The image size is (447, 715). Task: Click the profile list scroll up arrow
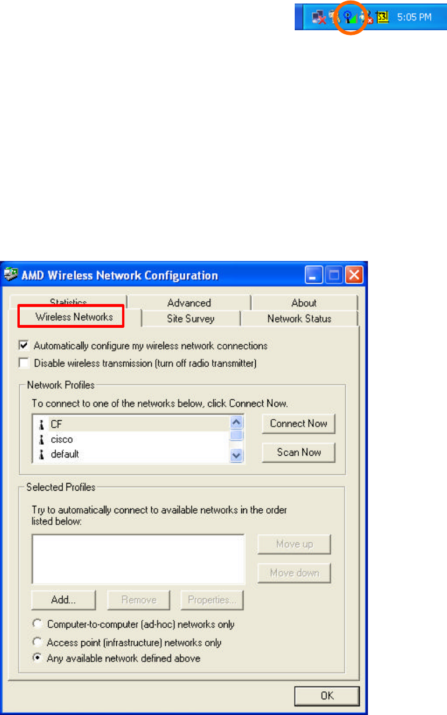coord(237,423)
